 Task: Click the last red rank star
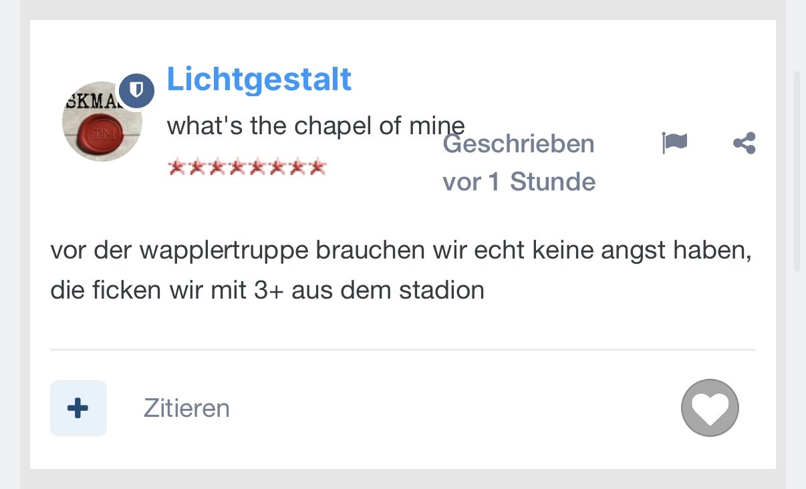318,166
